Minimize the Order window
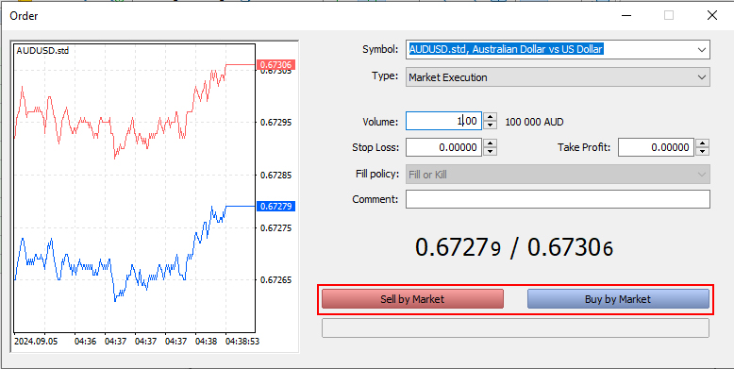 [626, 15]
